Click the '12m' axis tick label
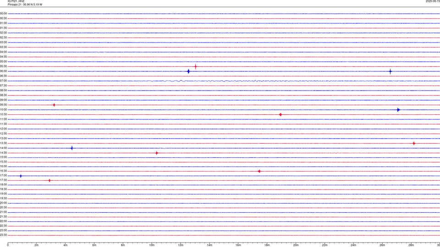440x247 pixels. click(181, 245)
